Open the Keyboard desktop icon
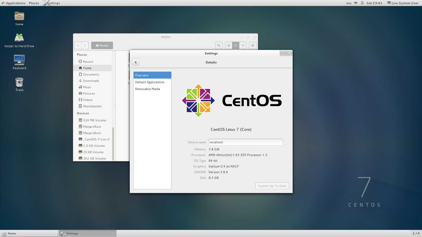The width and height of the screenshot is (422, 237). tap(19, 62)
